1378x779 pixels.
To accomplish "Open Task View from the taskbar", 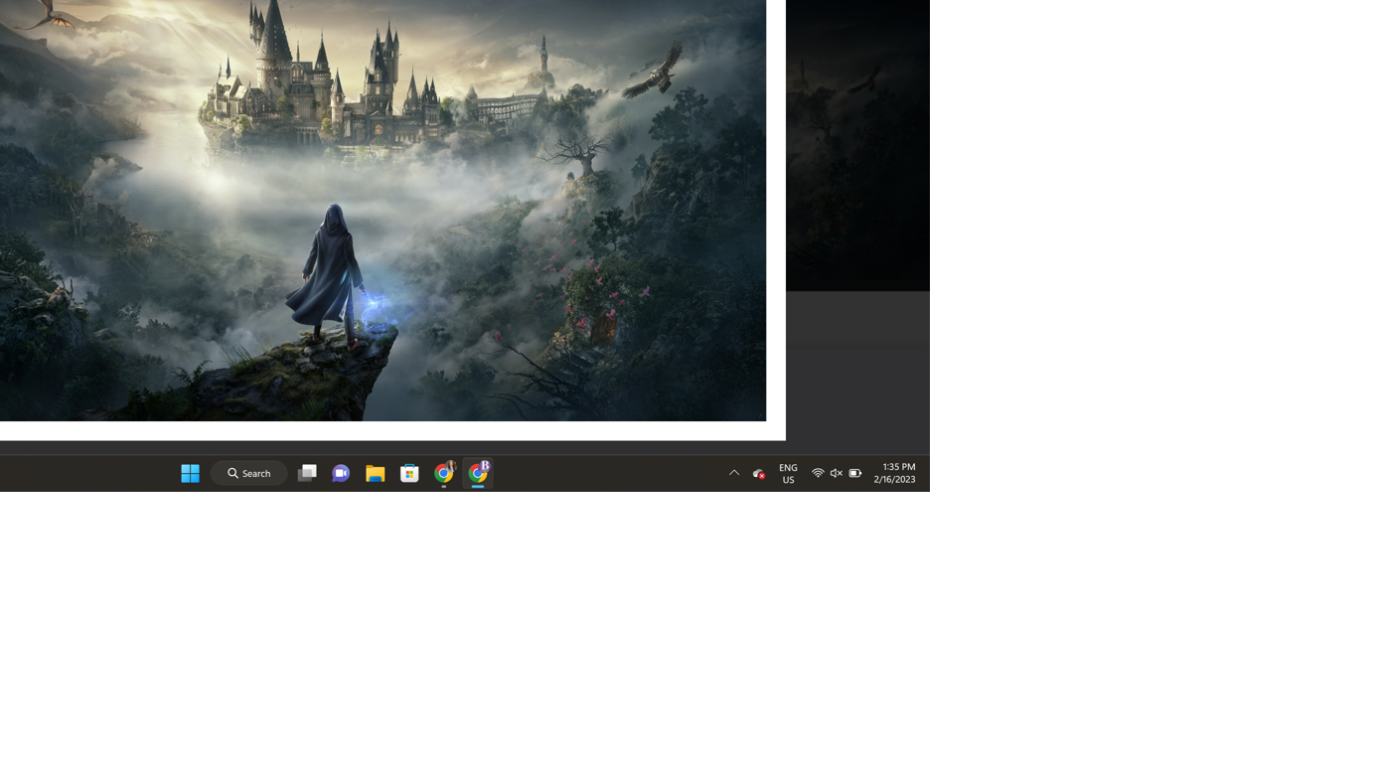I will pyautogui.click(x=307, y=474).
